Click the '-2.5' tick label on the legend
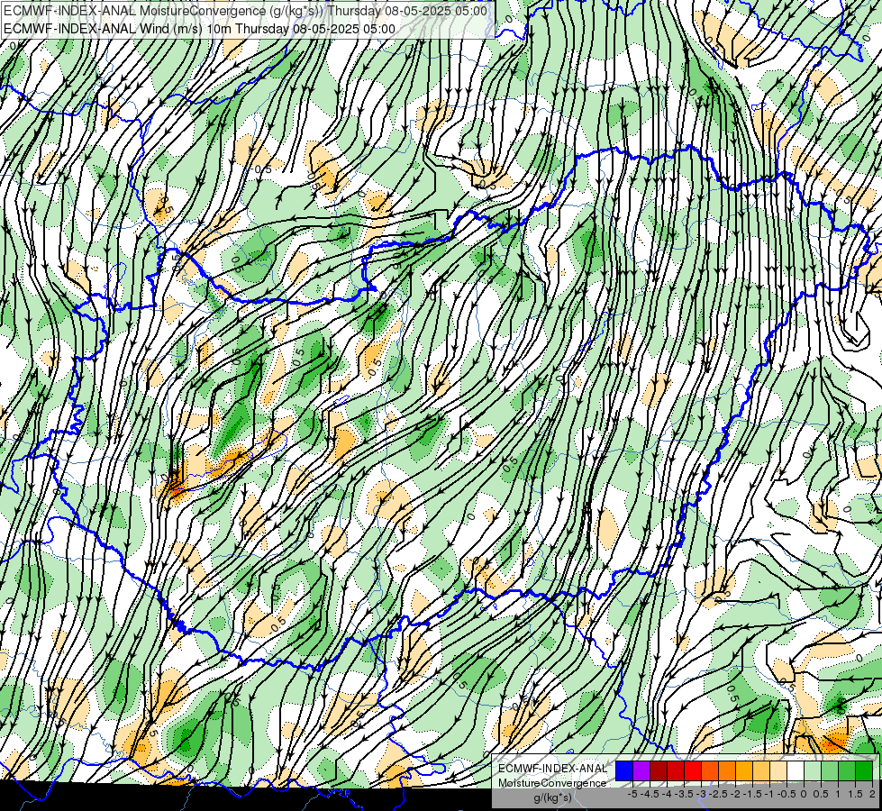 719,794
